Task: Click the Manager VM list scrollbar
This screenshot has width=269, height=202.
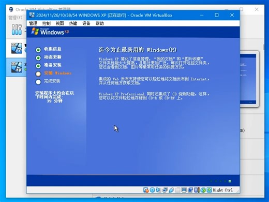Action: 263,47
